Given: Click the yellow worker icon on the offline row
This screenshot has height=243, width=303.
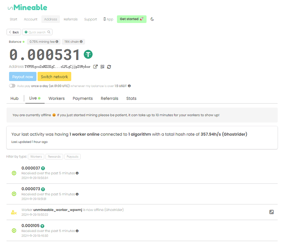Looking at the screenshot, I should (14, 212).
